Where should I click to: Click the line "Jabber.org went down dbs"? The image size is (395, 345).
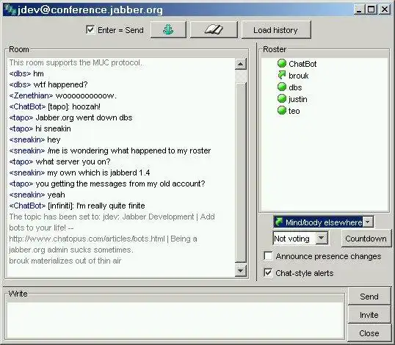coord(70,117)
